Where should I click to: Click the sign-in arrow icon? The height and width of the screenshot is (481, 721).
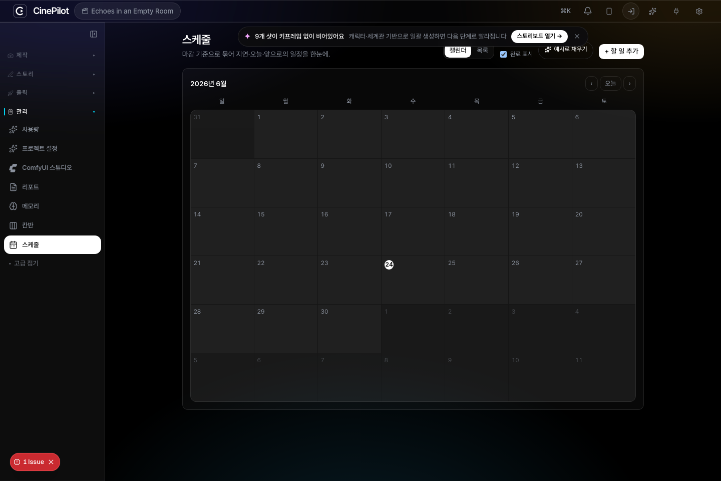pyautogui.click(x=631, y=11)
